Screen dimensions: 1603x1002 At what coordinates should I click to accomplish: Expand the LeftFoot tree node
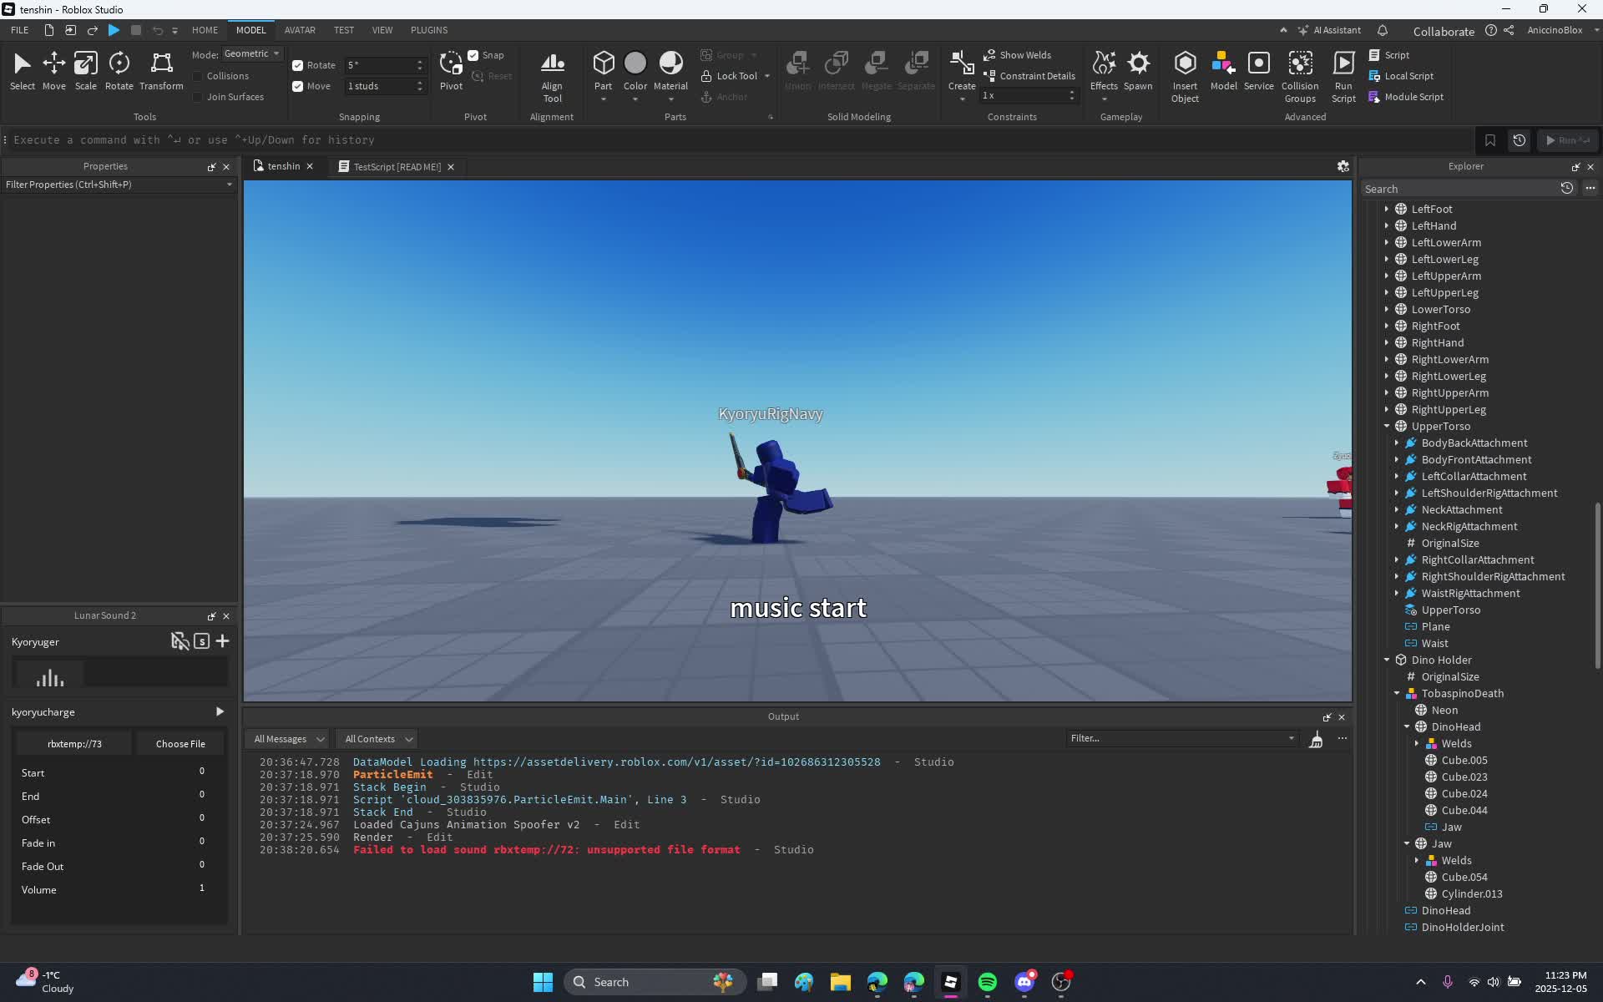pyautogui.click(x=1387, y=209)
